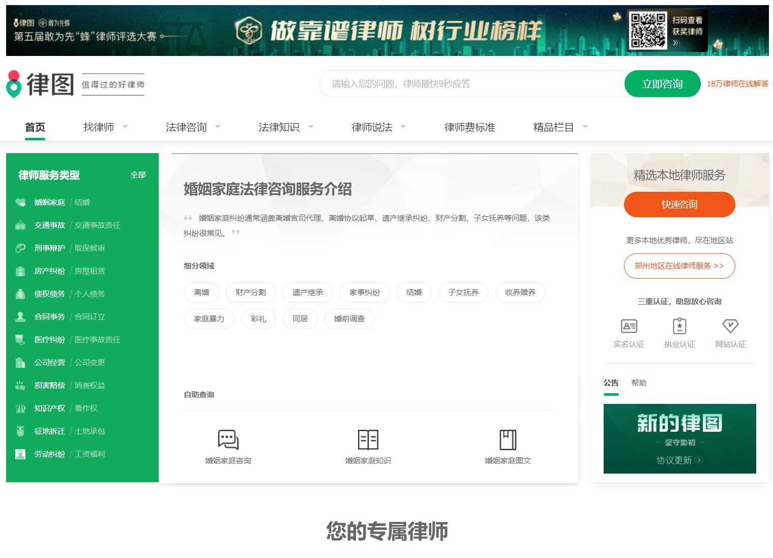Click the 婚姻家庭图文 bookmark icon
The image size is (773, 558).
[x=508, y=439]
